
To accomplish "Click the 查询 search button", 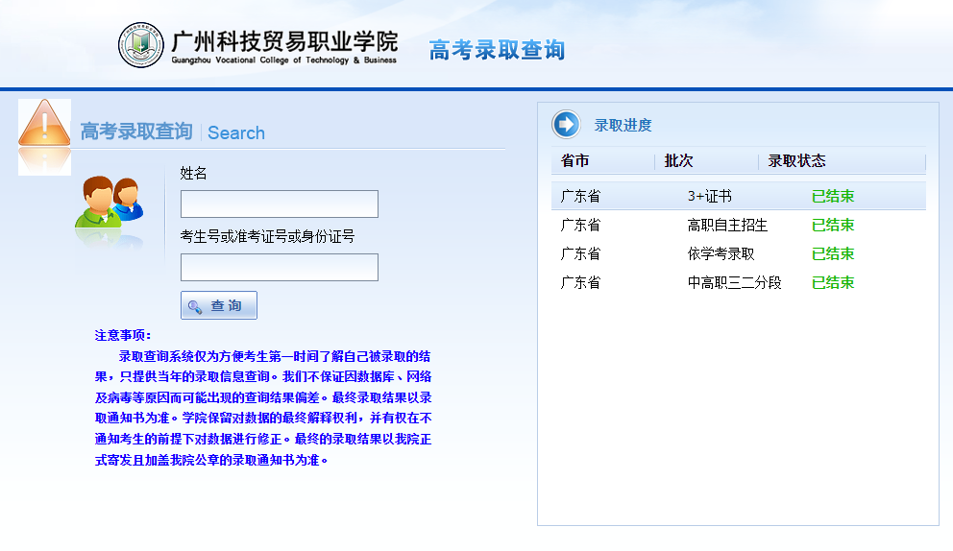I will coord(219,305).
